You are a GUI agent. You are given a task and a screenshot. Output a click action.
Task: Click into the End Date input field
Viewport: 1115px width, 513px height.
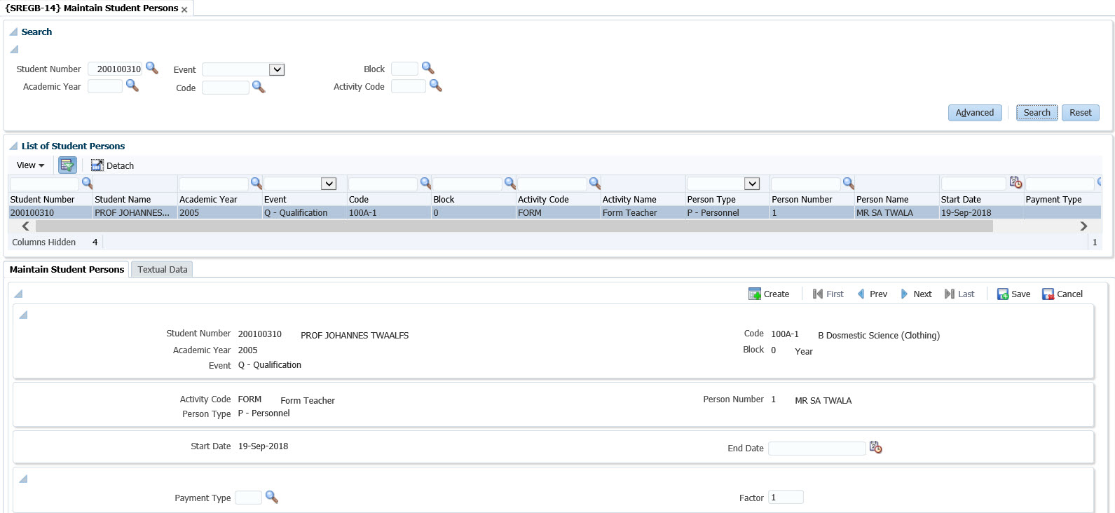pyautogui.click(x=816, y=449)
